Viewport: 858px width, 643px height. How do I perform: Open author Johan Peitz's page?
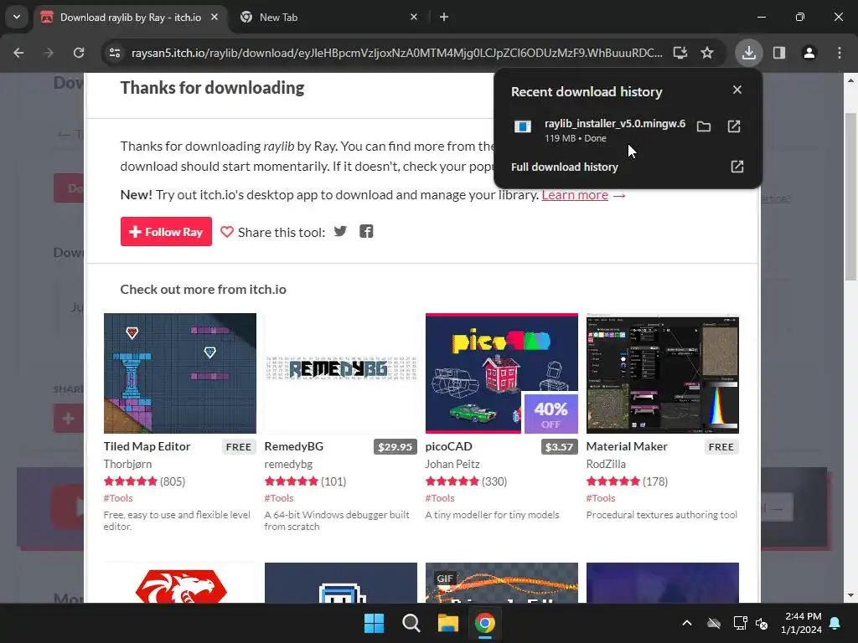coord(452,464)
